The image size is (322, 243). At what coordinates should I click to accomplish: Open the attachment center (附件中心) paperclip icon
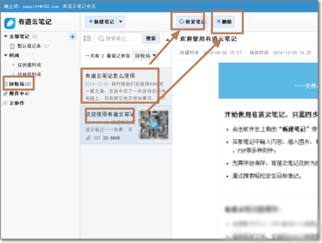pos(6,93)
